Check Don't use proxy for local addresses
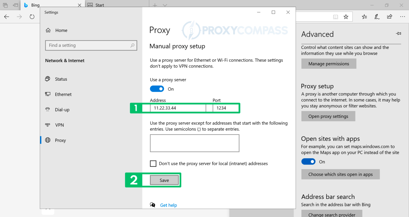 pos(153,164)
